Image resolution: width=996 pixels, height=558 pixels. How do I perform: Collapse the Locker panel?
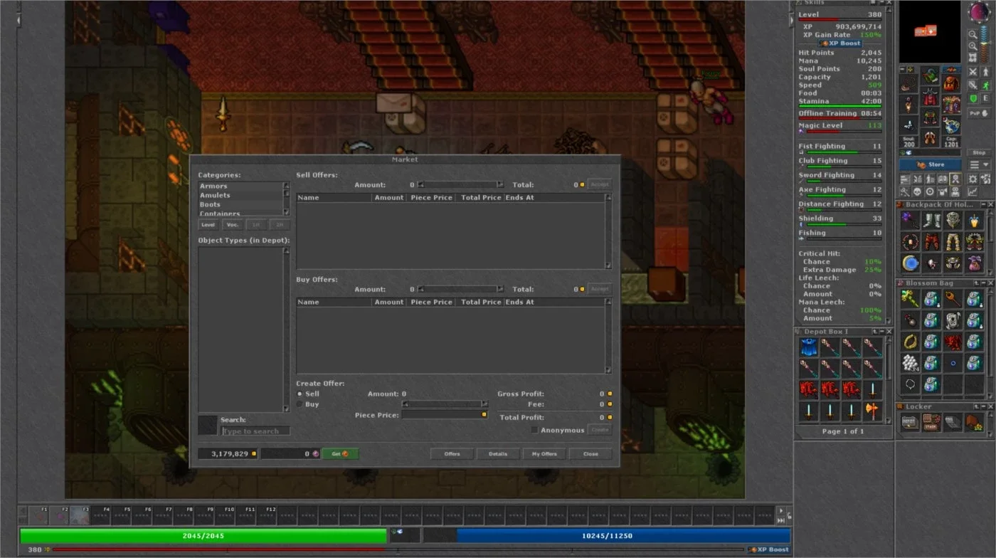[x=982, y=406]
